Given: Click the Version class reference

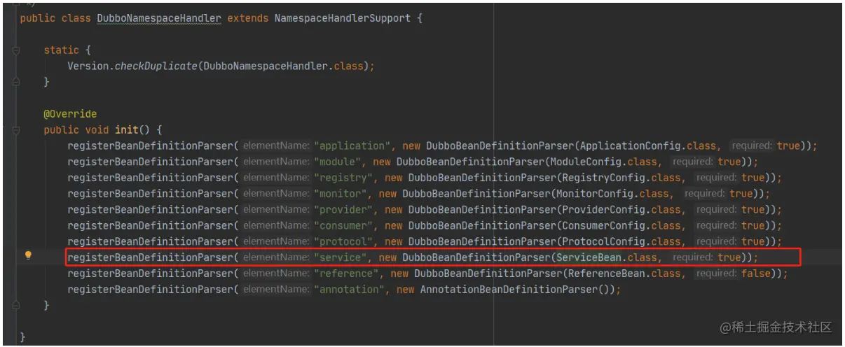Looking at the screenshot, I should click(88, 66).
